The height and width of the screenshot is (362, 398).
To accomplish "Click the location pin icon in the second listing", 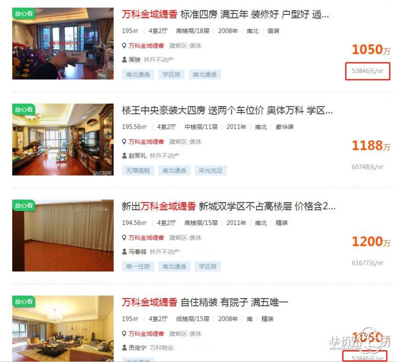I will [x=124, y=142].
